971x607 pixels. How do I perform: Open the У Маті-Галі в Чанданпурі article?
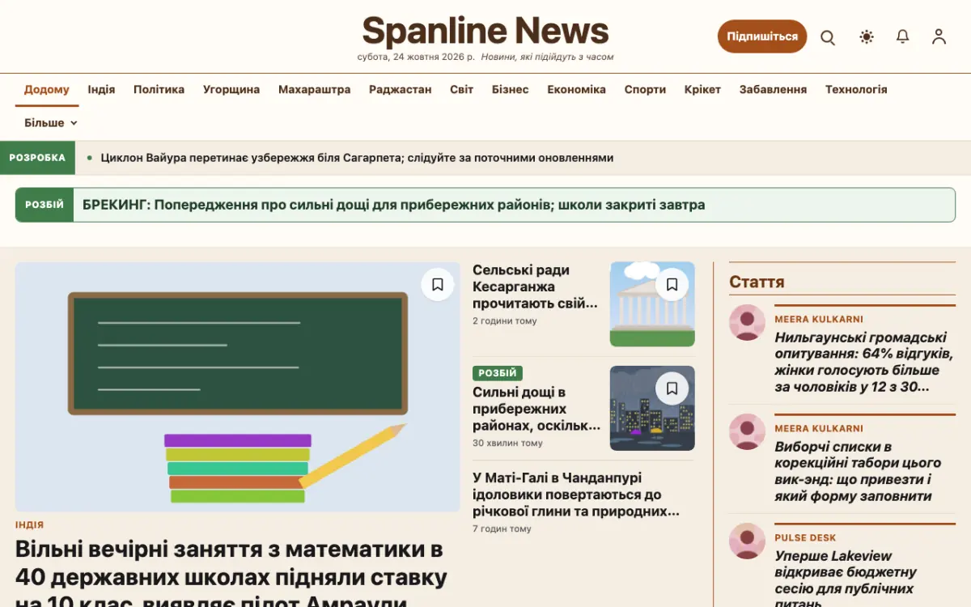coord(576,495)
